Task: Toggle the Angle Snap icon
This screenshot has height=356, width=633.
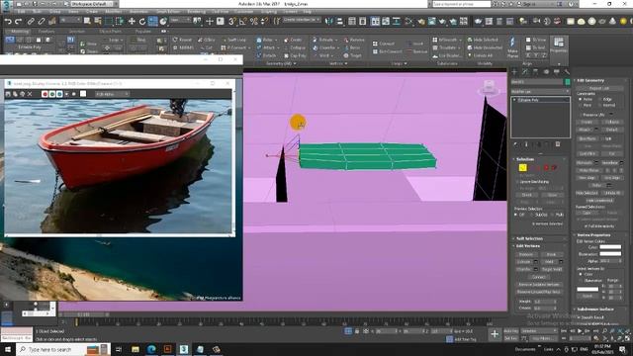Action: point(243,22)
